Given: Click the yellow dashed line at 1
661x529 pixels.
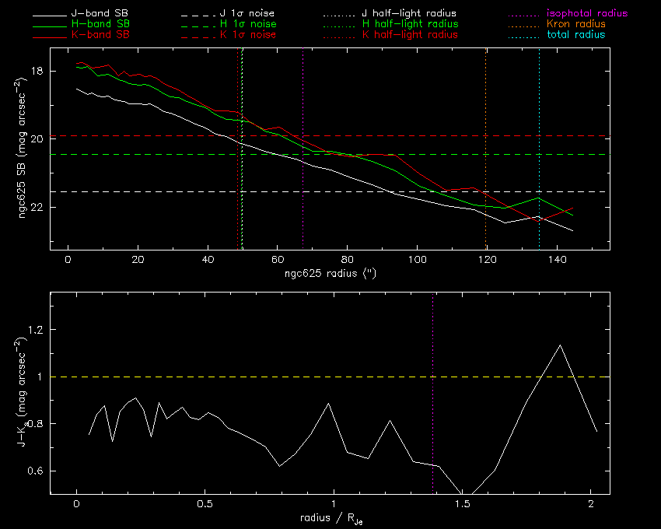Looking at the screenshot, I should coord(330,377).
